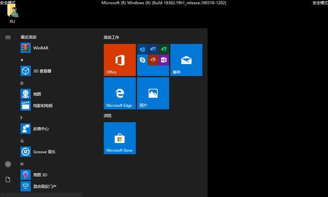
Task: Open 混合现实门户 app
Action: [x=51, y=186]
